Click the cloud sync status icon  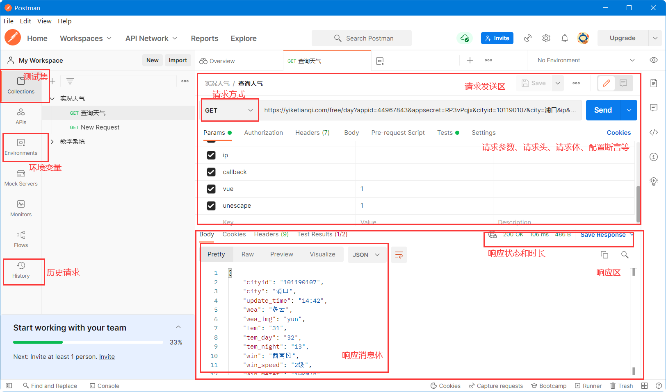coord(465,38)
